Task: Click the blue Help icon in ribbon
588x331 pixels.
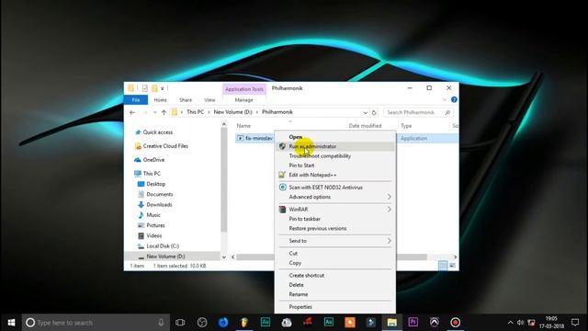Action: [x=454, y=99]
